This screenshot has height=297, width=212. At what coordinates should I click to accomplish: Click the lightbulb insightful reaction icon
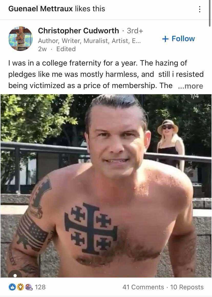pos(20,287)
